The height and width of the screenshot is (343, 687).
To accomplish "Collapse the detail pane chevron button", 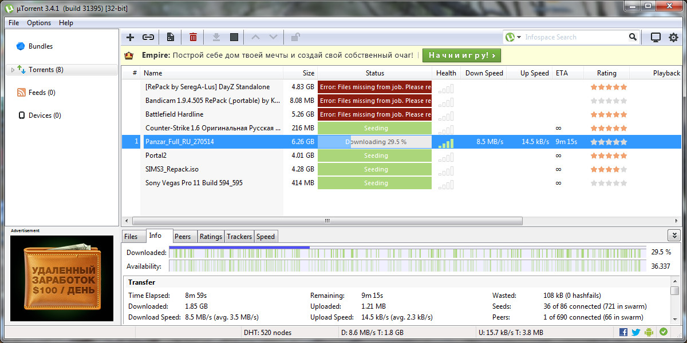I will (674, 236).
